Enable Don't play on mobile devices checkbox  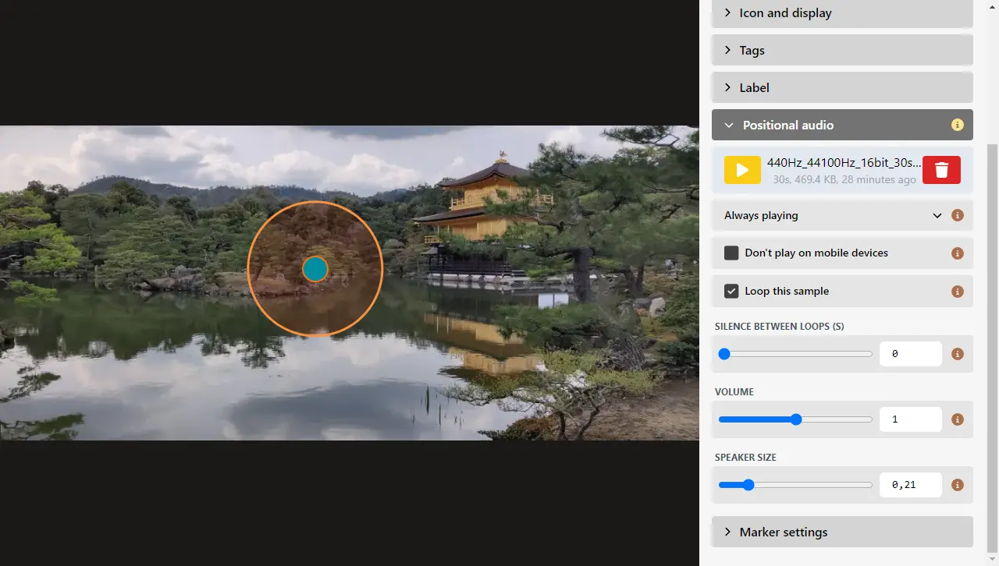(731, 253)
